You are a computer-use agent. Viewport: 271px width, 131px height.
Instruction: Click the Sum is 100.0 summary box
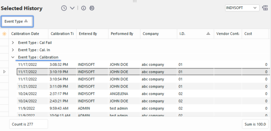(255, 124)
